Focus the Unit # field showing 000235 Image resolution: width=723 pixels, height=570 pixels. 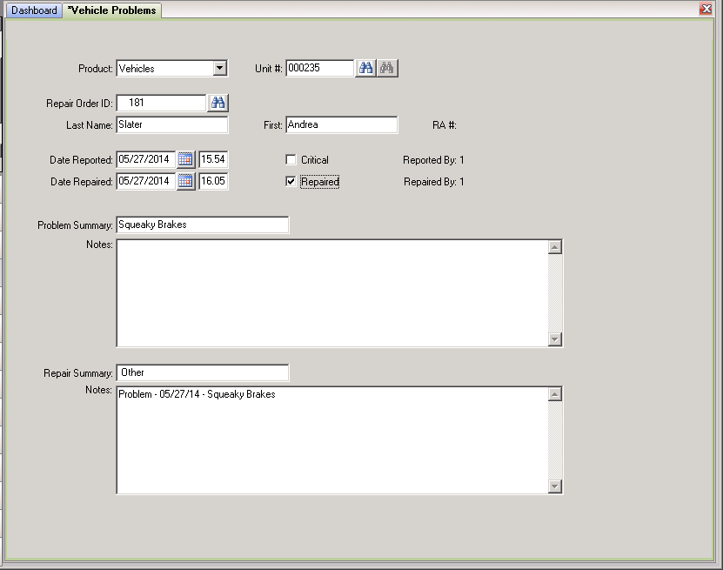(319, 68)
